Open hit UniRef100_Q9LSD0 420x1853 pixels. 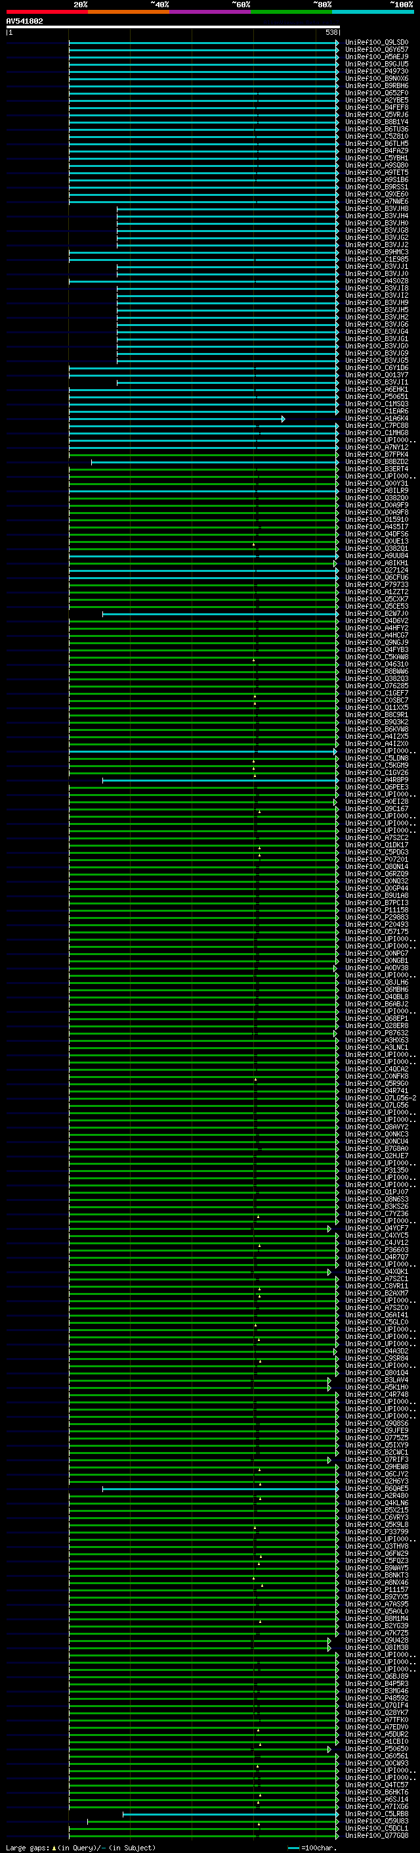pyautogui.click(x=376, y=43)
